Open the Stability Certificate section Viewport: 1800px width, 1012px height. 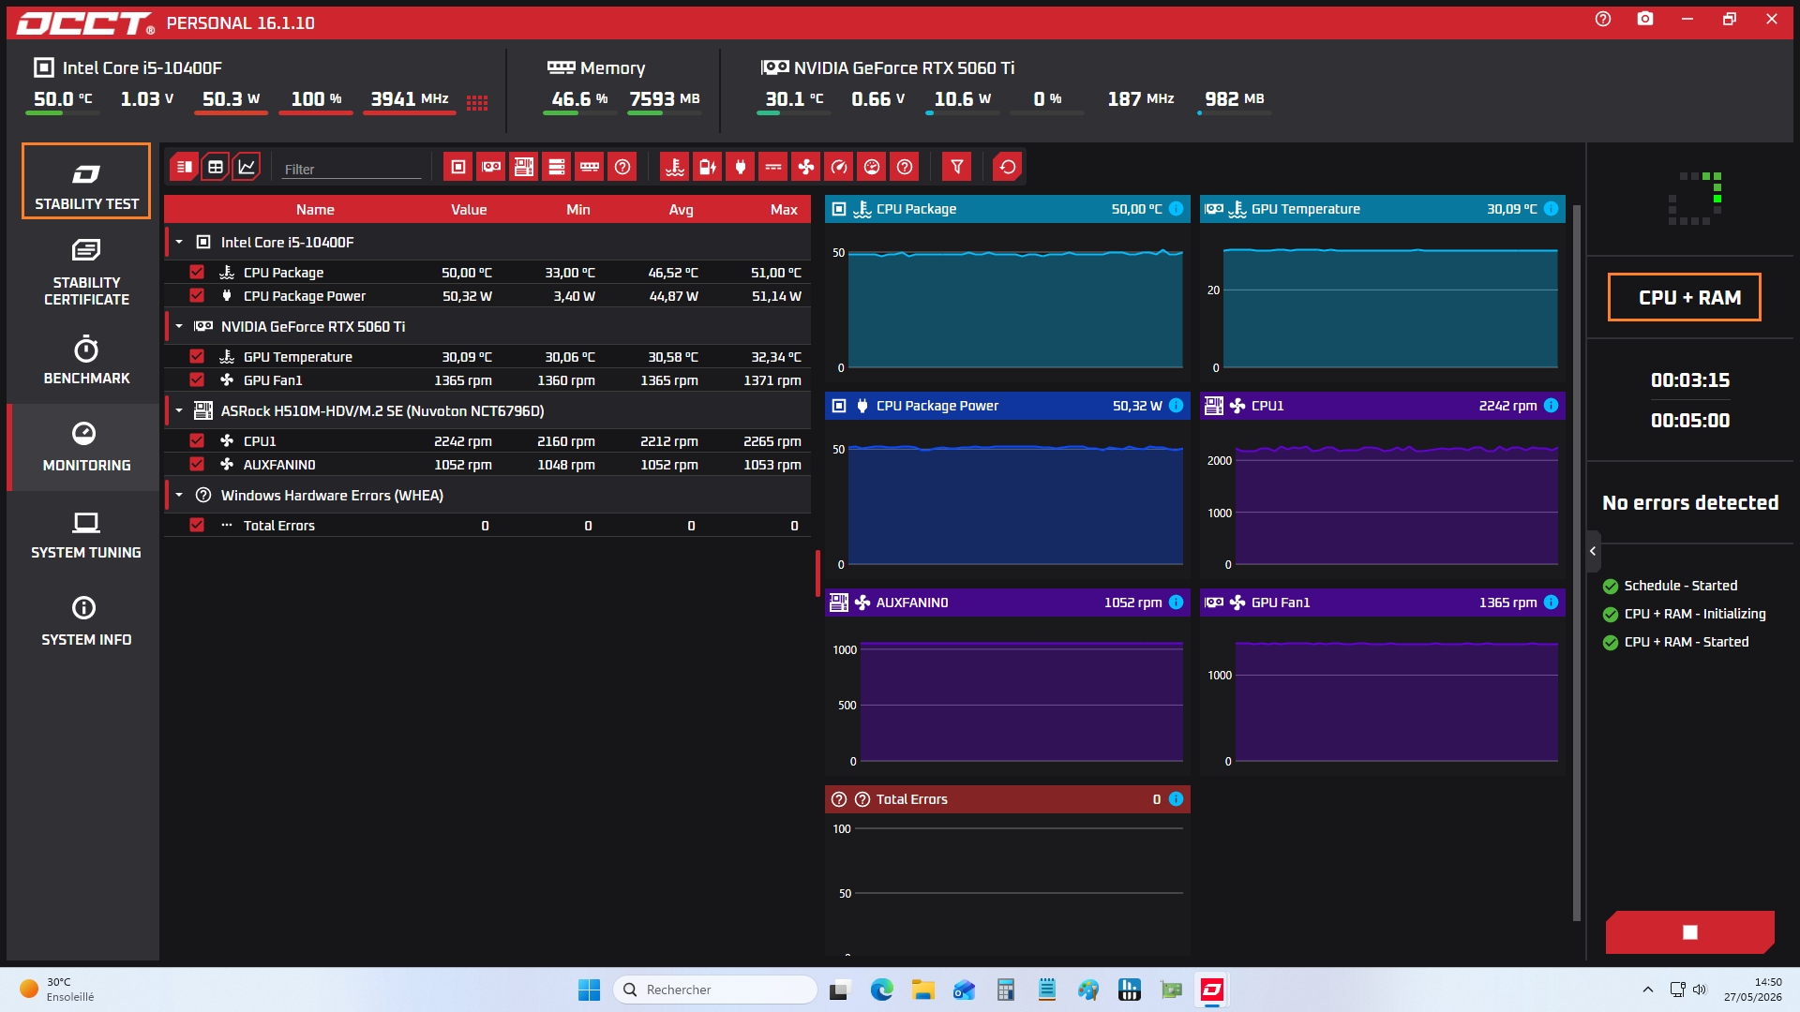[86, 273]
